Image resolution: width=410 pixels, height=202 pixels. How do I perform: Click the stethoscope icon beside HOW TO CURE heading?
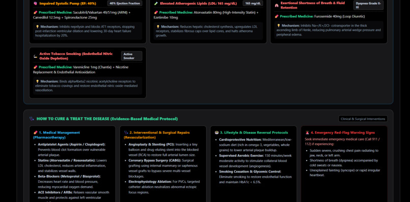pos(32,119)
